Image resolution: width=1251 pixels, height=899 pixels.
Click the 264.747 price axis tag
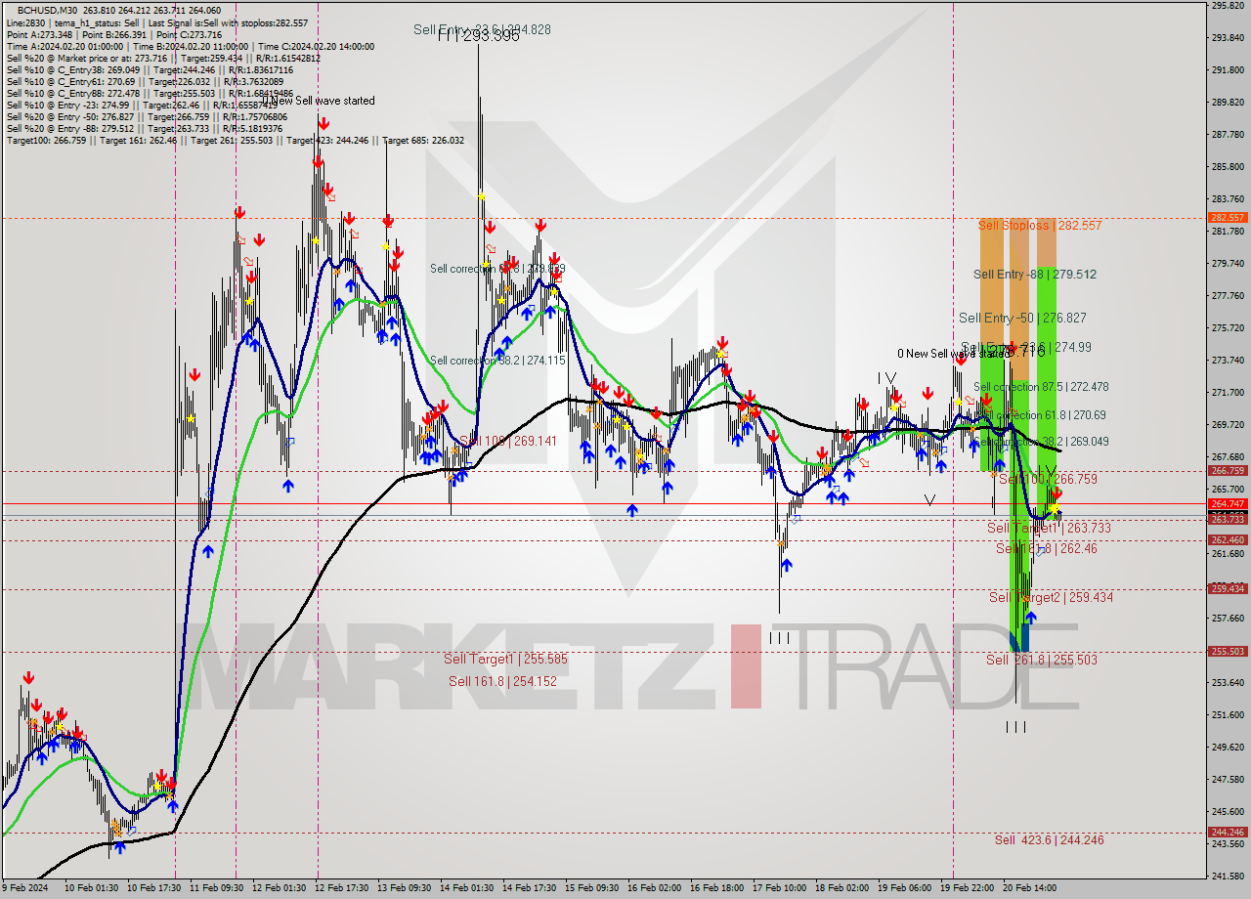[1228, 504]
